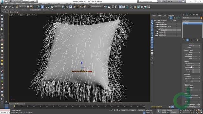This screenshot has width=203, height=114.
Task: Open the Selected key filter dropdown
Action: coord(173,110)
